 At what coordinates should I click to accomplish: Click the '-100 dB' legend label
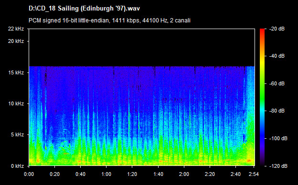pos(278,139)
